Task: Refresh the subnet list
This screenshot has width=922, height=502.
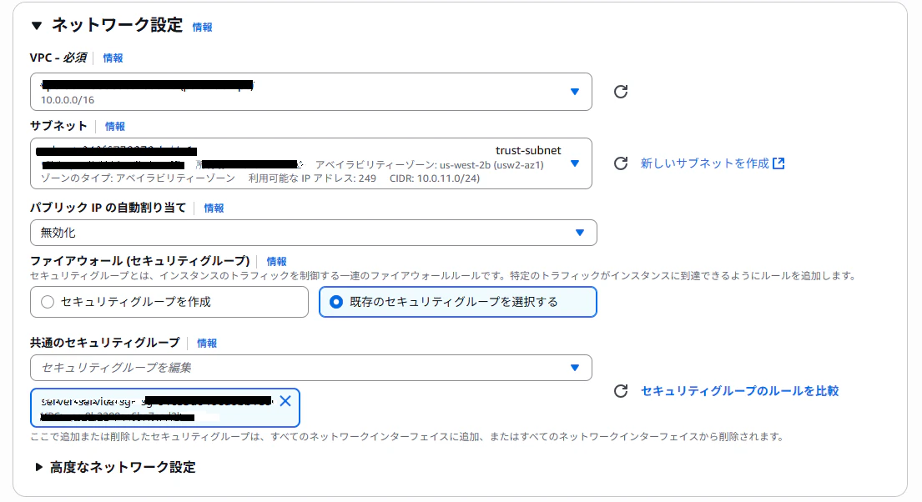Action: [x=621, y=163]
